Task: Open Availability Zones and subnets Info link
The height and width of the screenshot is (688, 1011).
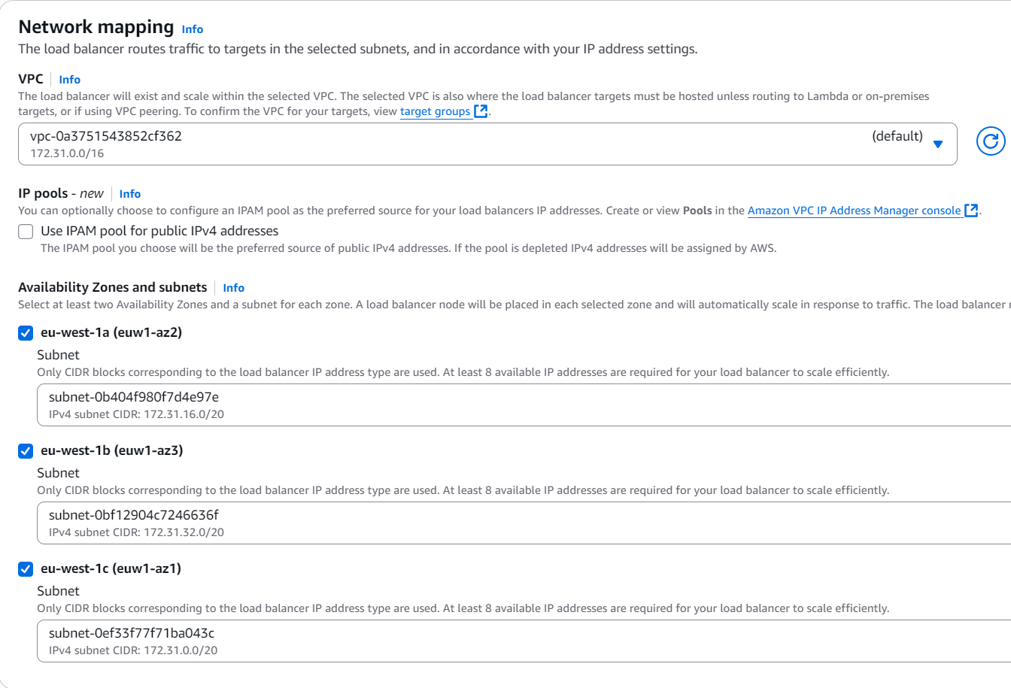Action: click(234, 288)
